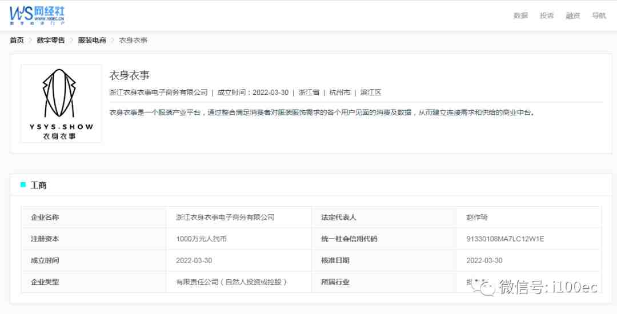Select the 衣身衣事 company title heading
Viewport: 617px width, 314px height.
tap(130, 75)
